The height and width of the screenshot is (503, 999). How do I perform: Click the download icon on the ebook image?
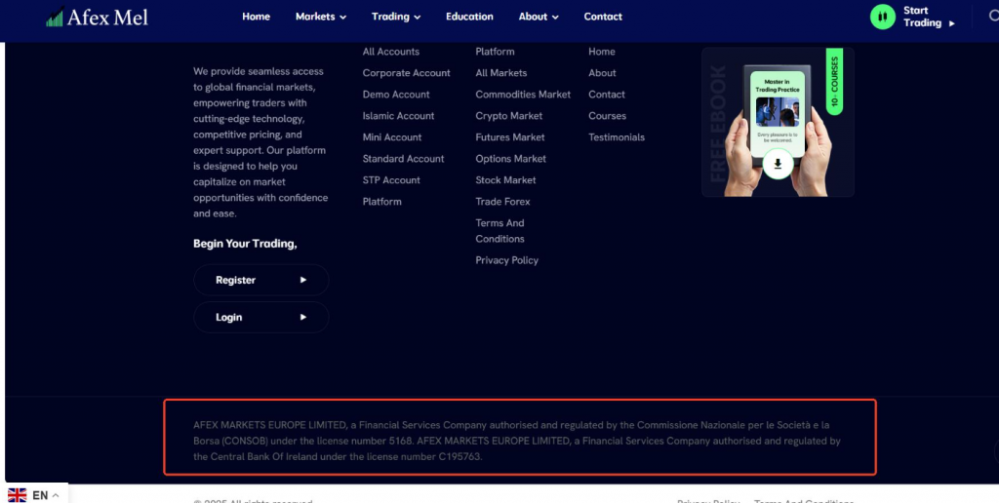point(778,164)
